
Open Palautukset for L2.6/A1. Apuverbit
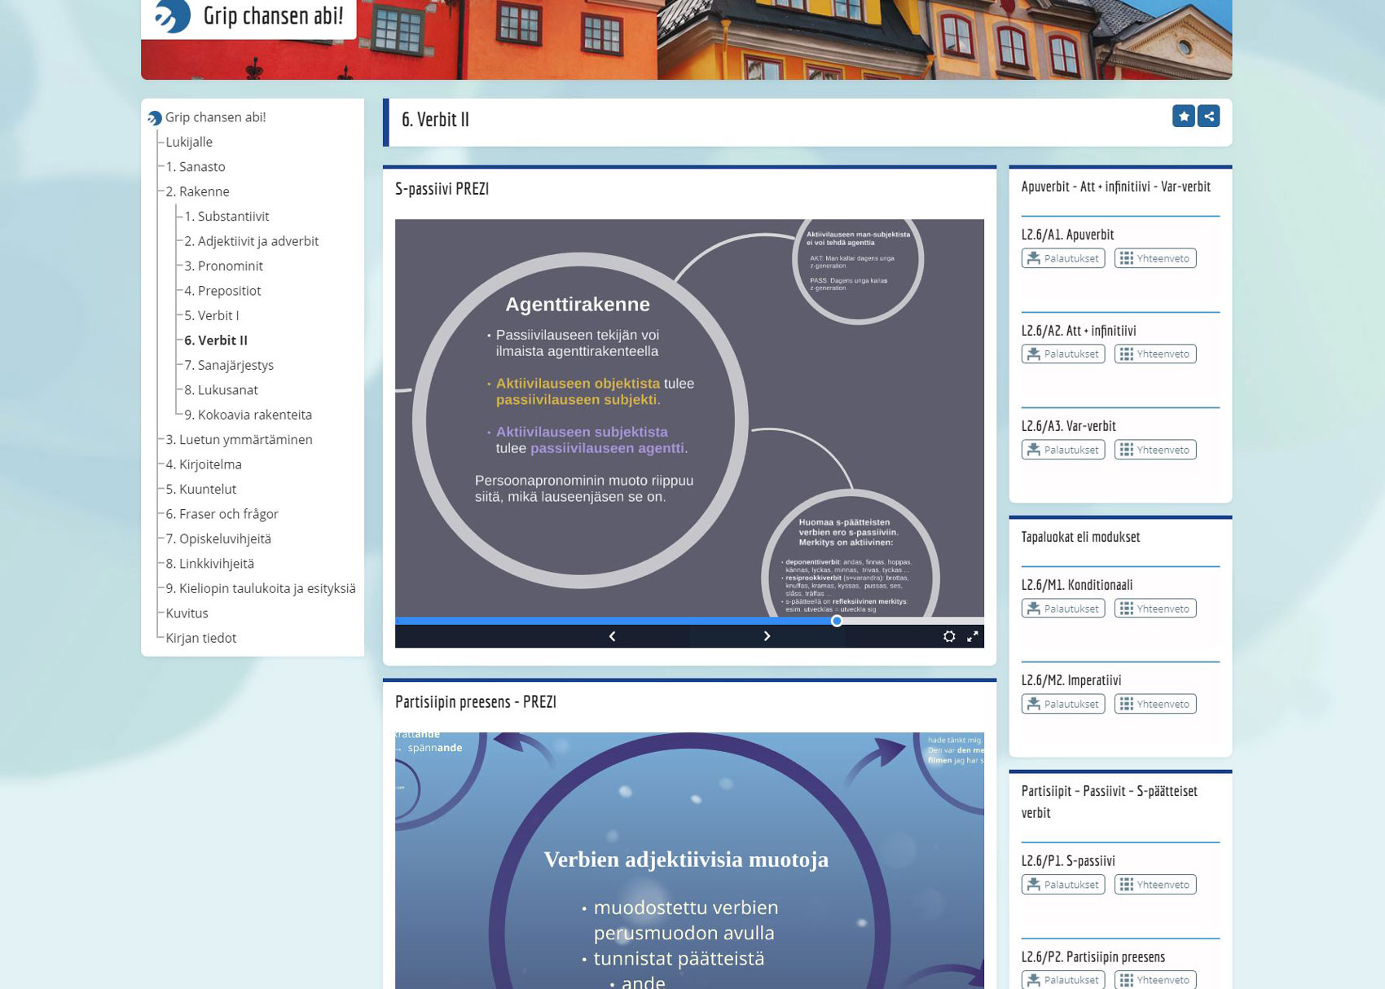pyautogui.click(x=1062, y=258)
